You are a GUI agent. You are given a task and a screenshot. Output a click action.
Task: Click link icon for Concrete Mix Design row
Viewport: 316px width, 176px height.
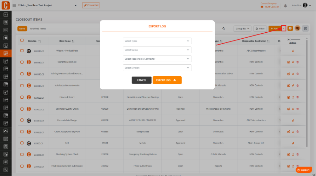[x=293, y=120]
